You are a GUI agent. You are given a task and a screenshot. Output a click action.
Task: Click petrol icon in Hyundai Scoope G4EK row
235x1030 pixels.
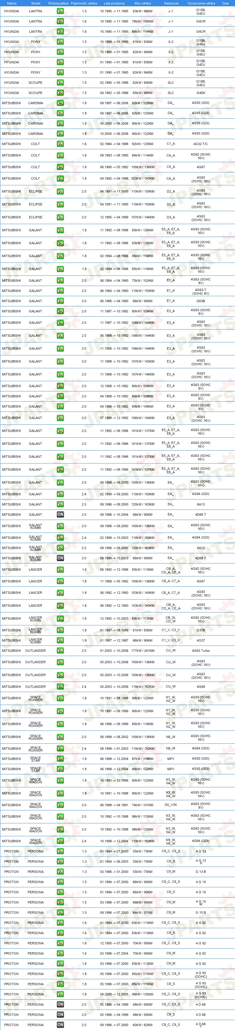[60, 93]
